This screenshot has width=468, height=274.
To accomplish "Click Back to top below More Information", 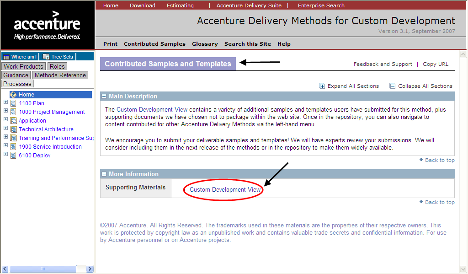I will coord(440,202).
